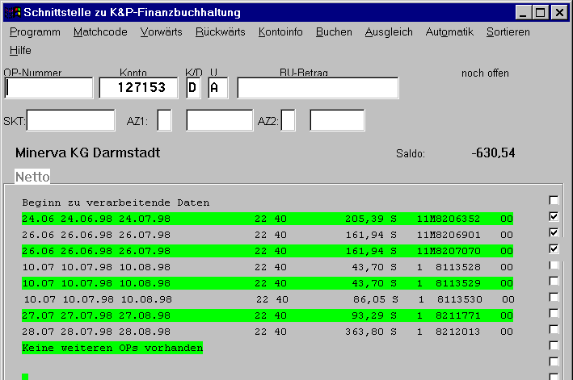This screenshot has height=380, width=573.
Task: Click the Vorwärts menu item
Action: coord(161,32)
